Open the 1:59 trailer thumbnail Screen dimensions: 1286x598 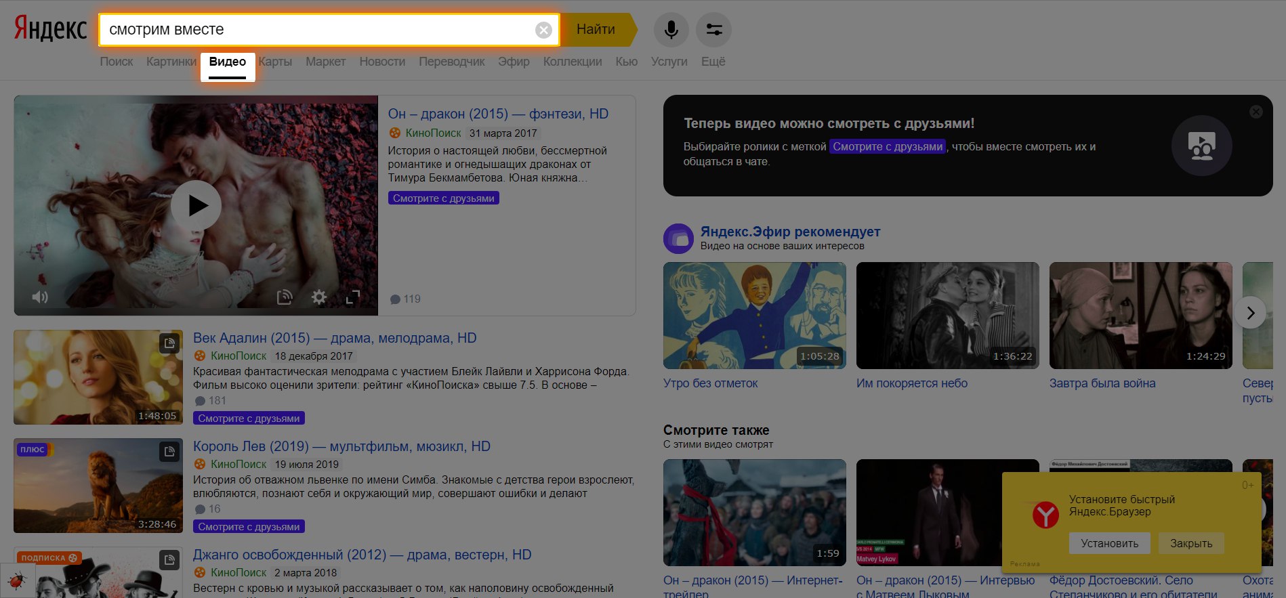click(755, 513)
